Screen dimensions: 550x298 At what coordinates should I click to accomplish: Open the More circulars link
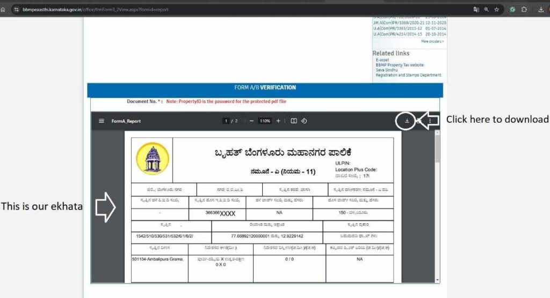pyautogui.click(x=432, y=41)
